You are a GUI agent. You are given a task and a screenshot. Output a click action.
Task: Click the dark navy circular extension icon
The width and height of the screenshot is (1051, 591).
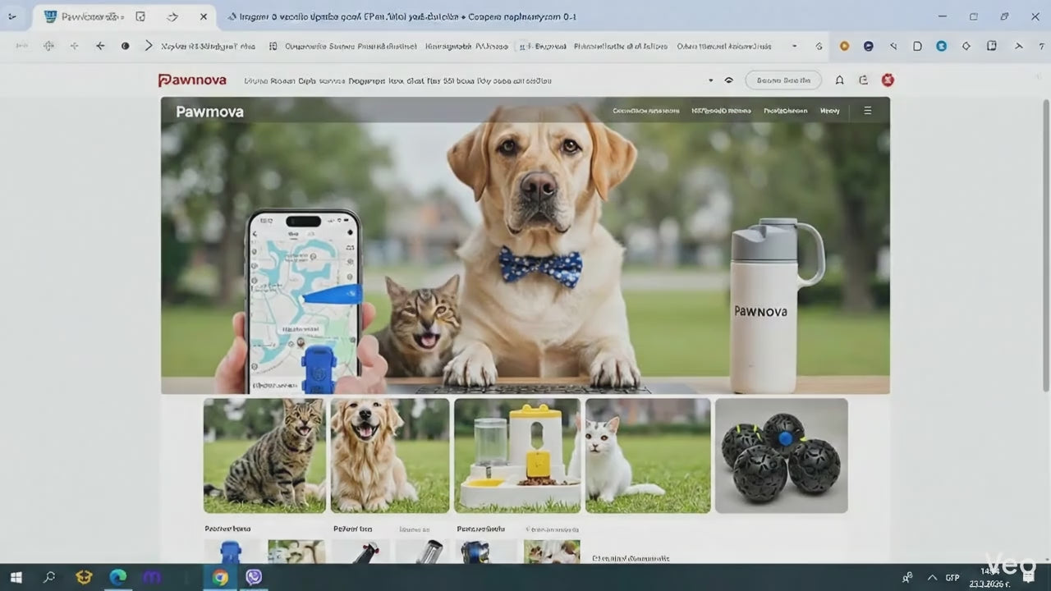(868, 47)
